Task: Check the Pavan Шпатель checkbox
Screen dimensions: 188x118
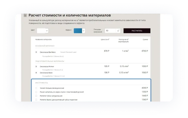Action: pyautogui.click(x=36, y=92)
